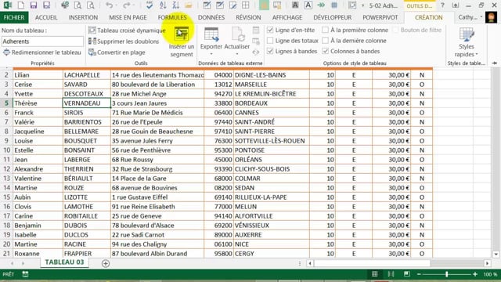
Task: Run the spell check icon
Action: point(150,5)
